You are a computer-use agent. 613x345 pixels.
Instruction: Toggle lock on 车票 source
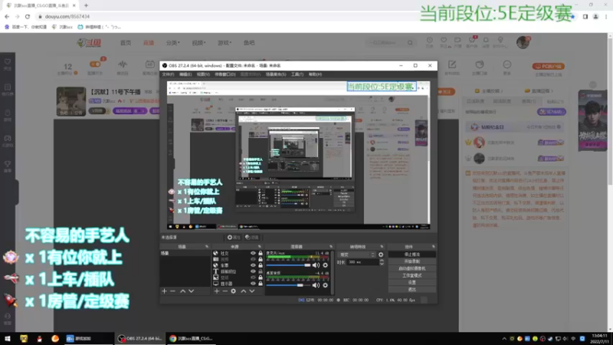click(x=261, y=265)
